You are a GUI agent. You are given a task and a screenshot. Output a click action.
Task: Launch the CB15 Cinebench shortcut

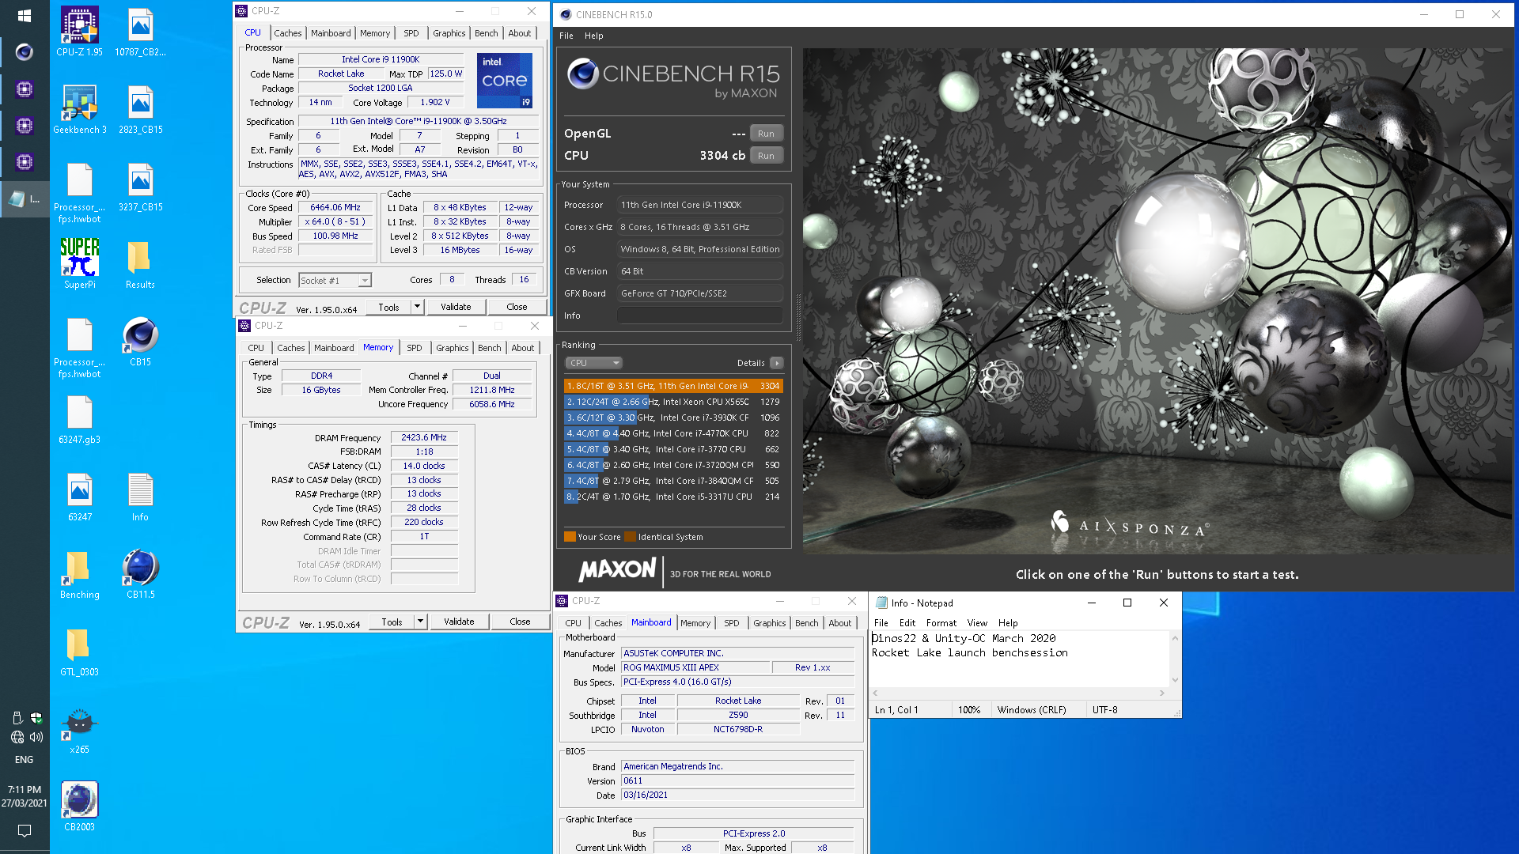[x=140, y=342]
